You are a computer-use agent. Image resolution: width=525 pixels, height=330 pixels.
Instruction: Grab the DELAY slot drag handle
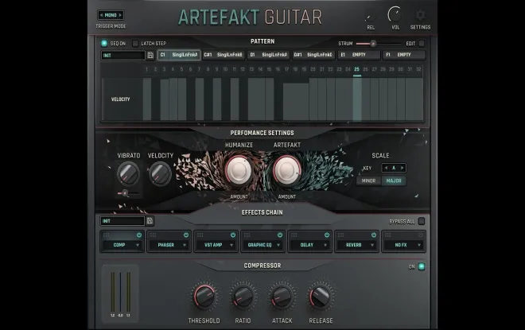point(294,235)
